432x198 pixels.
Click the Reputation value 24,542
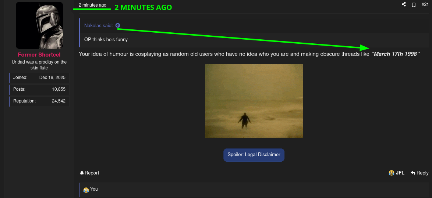pos(59,101)
